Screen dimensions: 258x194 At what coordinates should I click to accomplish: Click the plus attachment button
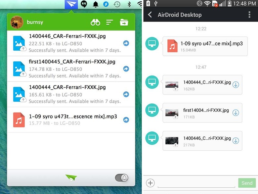tap(150, 183)
